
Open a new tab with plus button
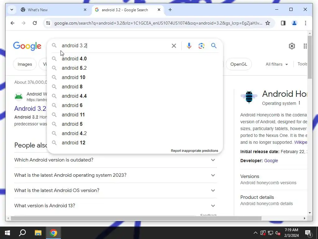coord(170,10)
